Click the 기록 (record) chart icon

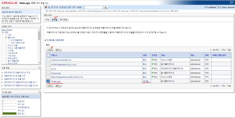tap(69, 7)
